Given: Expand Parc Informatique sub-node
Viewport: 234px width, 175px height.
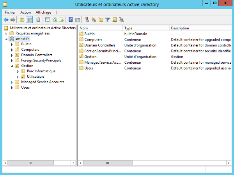Looking at the screenshot, I should (x=18, y=71).
